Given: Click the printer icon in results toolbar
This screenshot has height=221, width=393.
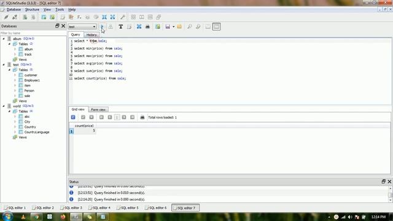Looking at the screenshot, I should 142,117.
